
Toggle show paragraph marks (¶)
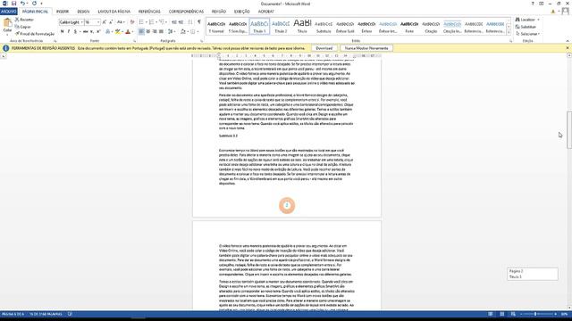(199, 22)
